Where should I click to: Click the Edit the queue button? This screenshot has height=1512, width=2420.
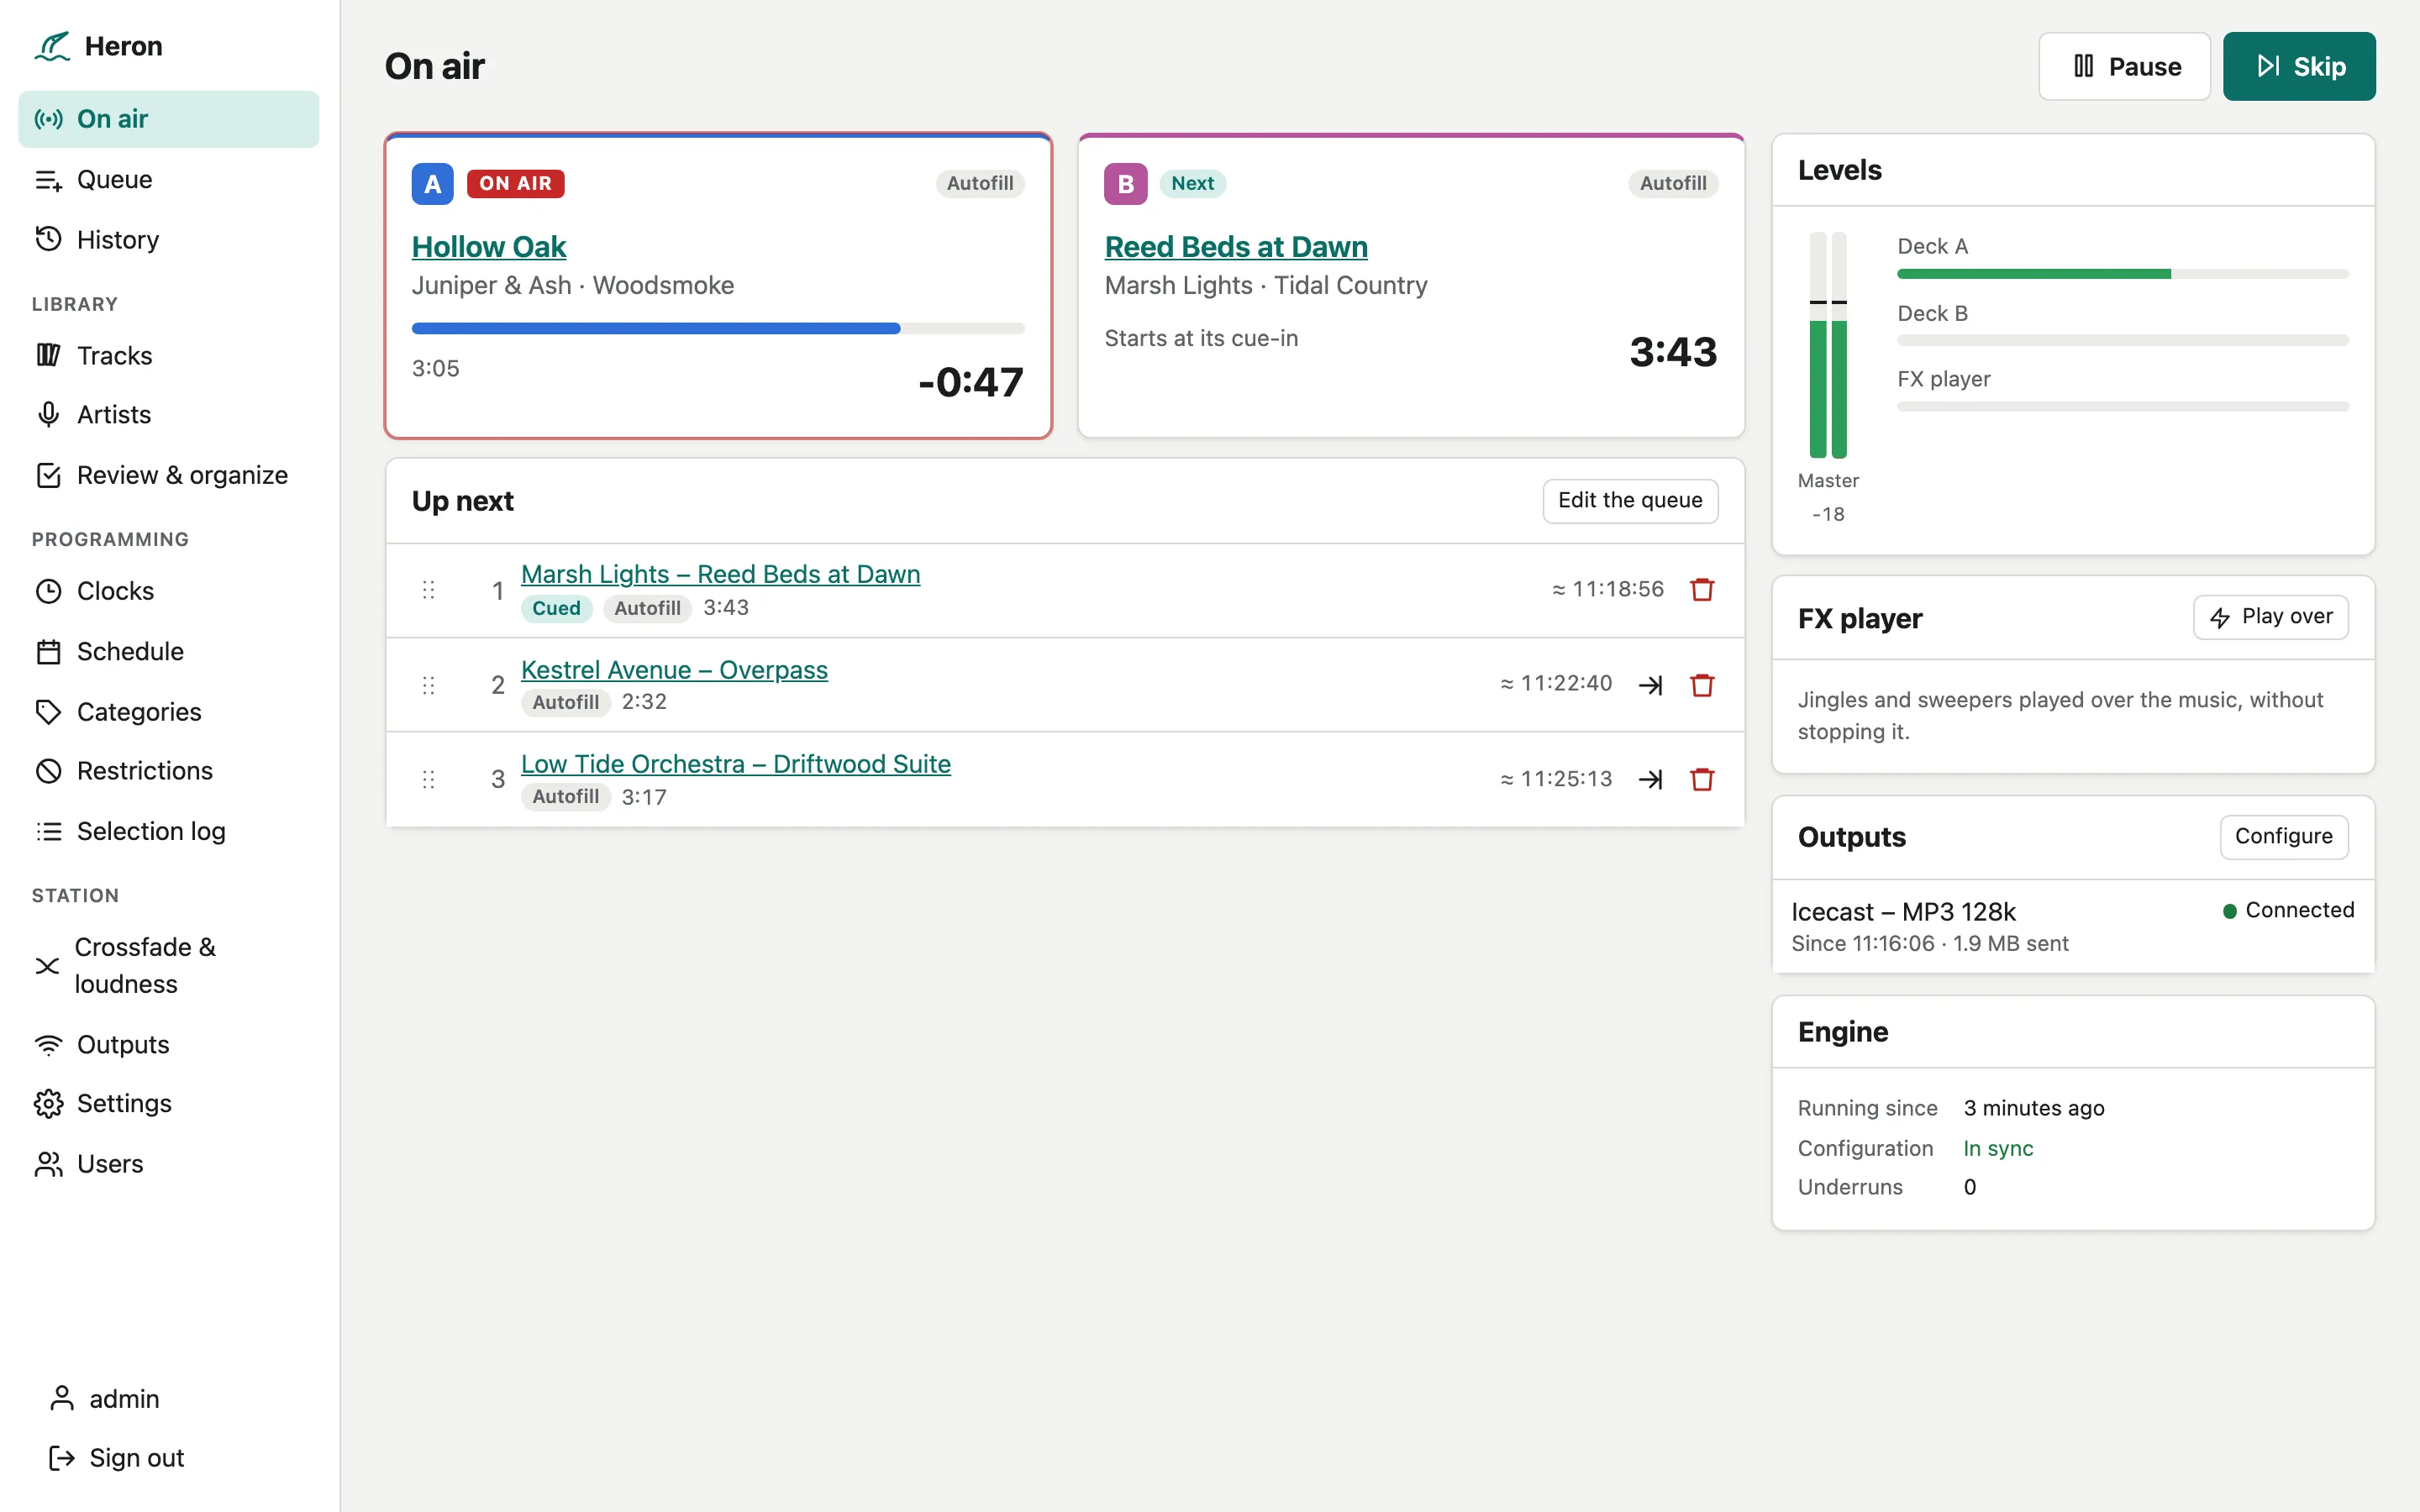pyautogui.click(x=1630, y=500)
